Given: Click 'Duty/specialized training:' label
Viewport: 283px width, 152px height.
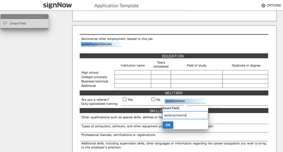Looking at the screenshot, I should pos(100,104).
